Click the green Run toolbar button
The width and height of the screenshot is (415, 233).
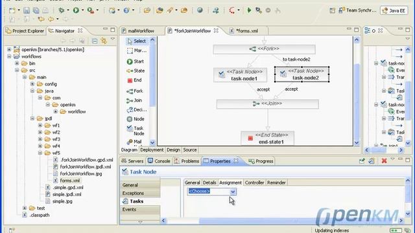pos(76,10)
